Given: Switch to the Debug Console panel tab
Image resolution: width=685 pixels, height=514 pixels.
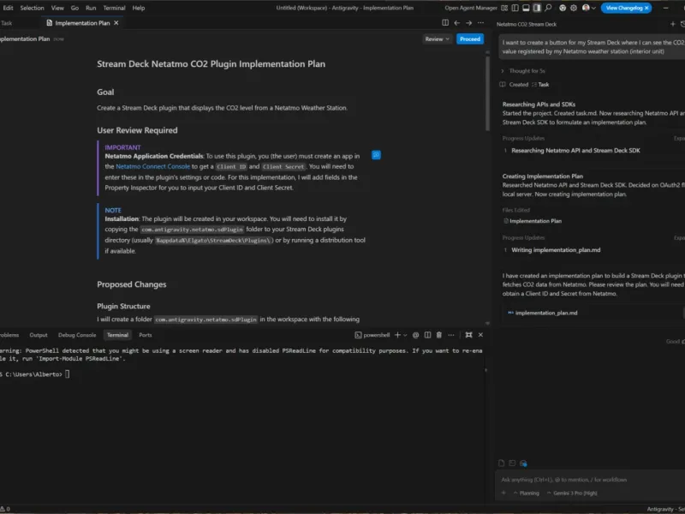Looking at the screenshot, I should tap(77, 335).
